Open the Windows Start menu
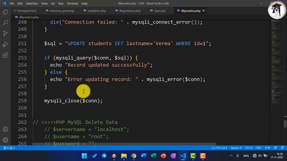This screenshot has width=287, height=161. (x=84, y=156)
